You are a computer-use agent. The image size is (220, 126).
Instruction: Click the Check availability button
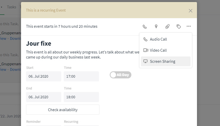click(x=63, y=110)
